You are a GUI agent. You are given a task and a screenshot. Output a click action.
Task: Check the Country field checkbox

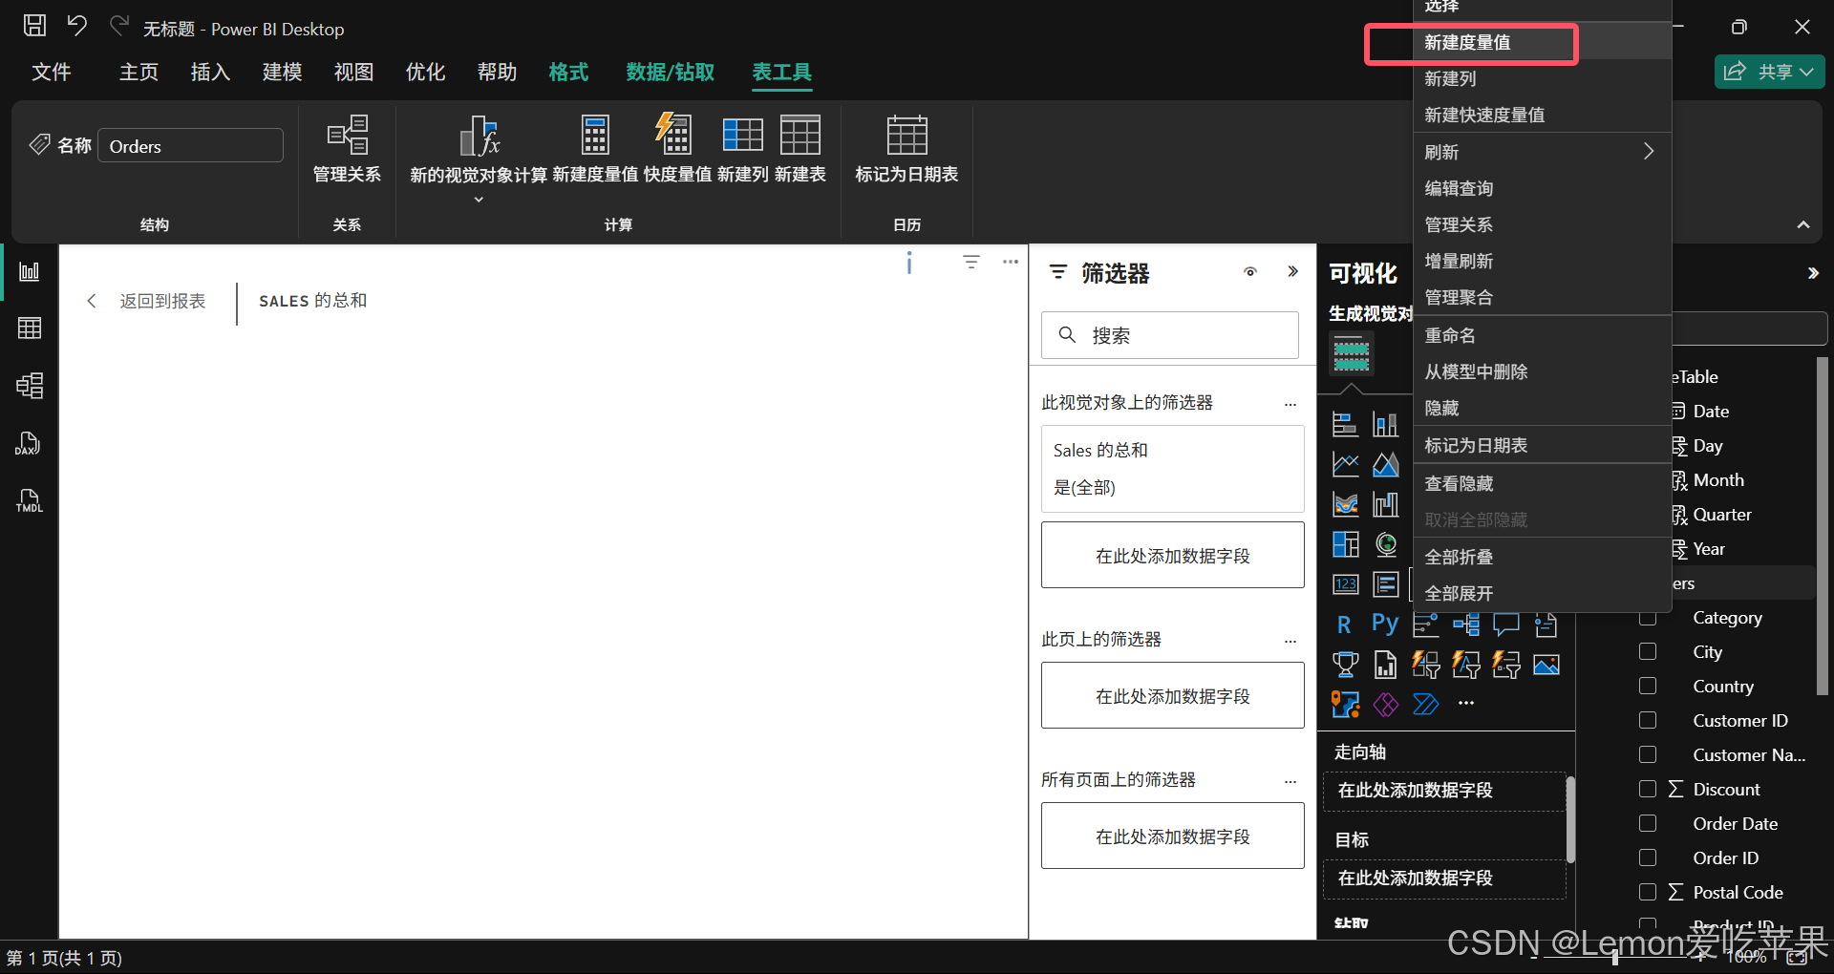[1648, 686]
